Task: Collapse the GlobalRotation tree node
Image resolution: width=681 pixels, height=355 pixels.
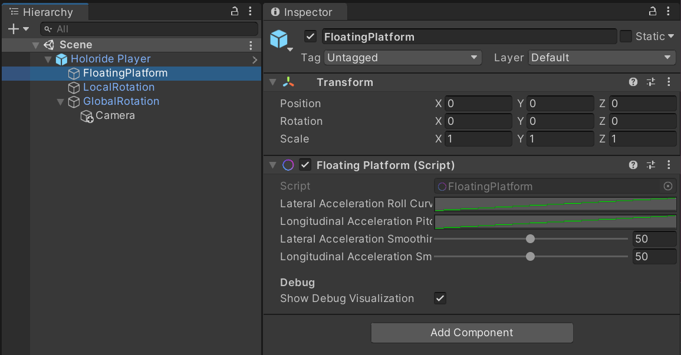Action: coord(60,102)
